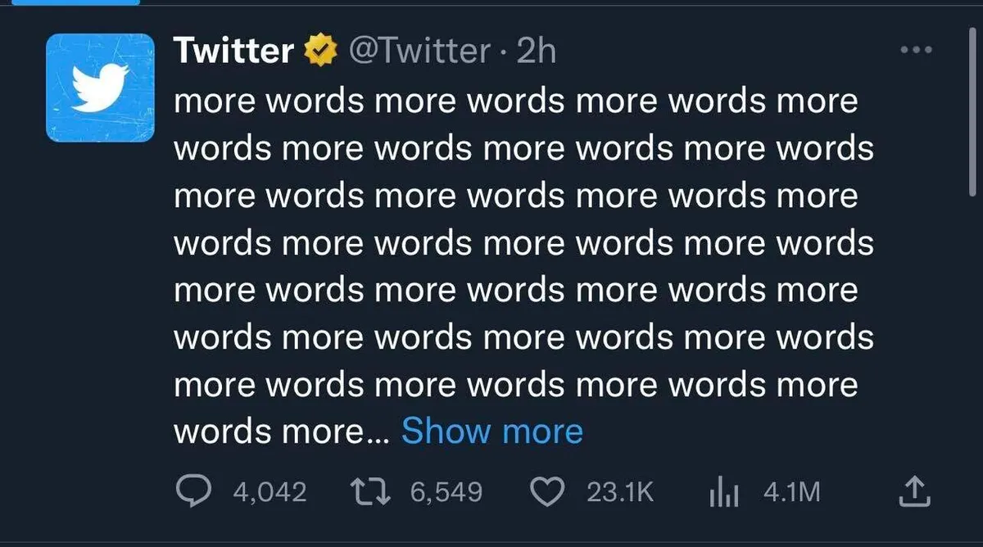Image resolution: width=983 pixels, height=547 pixels.
Task: Click the bold Twitter display name
Action: [x=233, y=52]
